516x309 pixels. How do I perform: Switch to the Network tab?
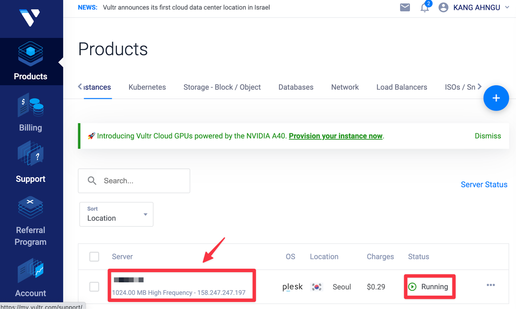pyautogui.click(x=345, y=87)
